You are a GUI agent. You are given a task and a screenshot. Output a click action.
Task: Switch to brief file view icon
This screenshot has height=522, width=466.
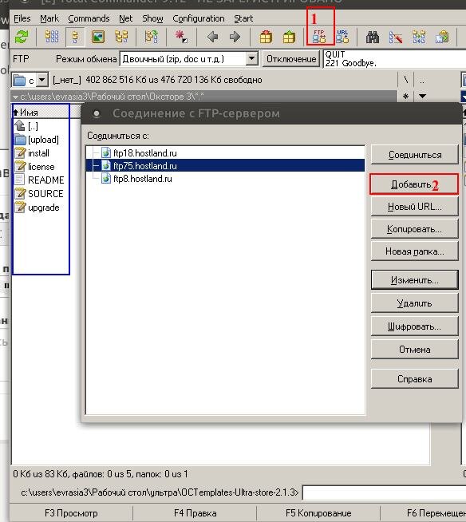pyautogui.click(x=52, y=37)
